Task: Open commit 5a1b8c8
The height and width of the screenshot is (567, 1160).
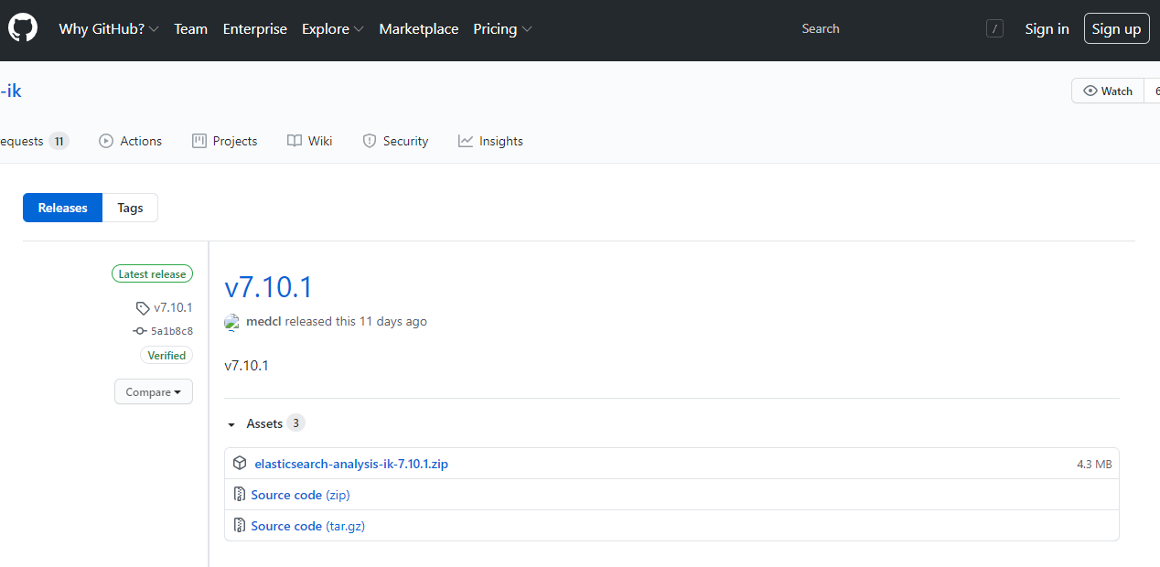Action: click(172, 331)
